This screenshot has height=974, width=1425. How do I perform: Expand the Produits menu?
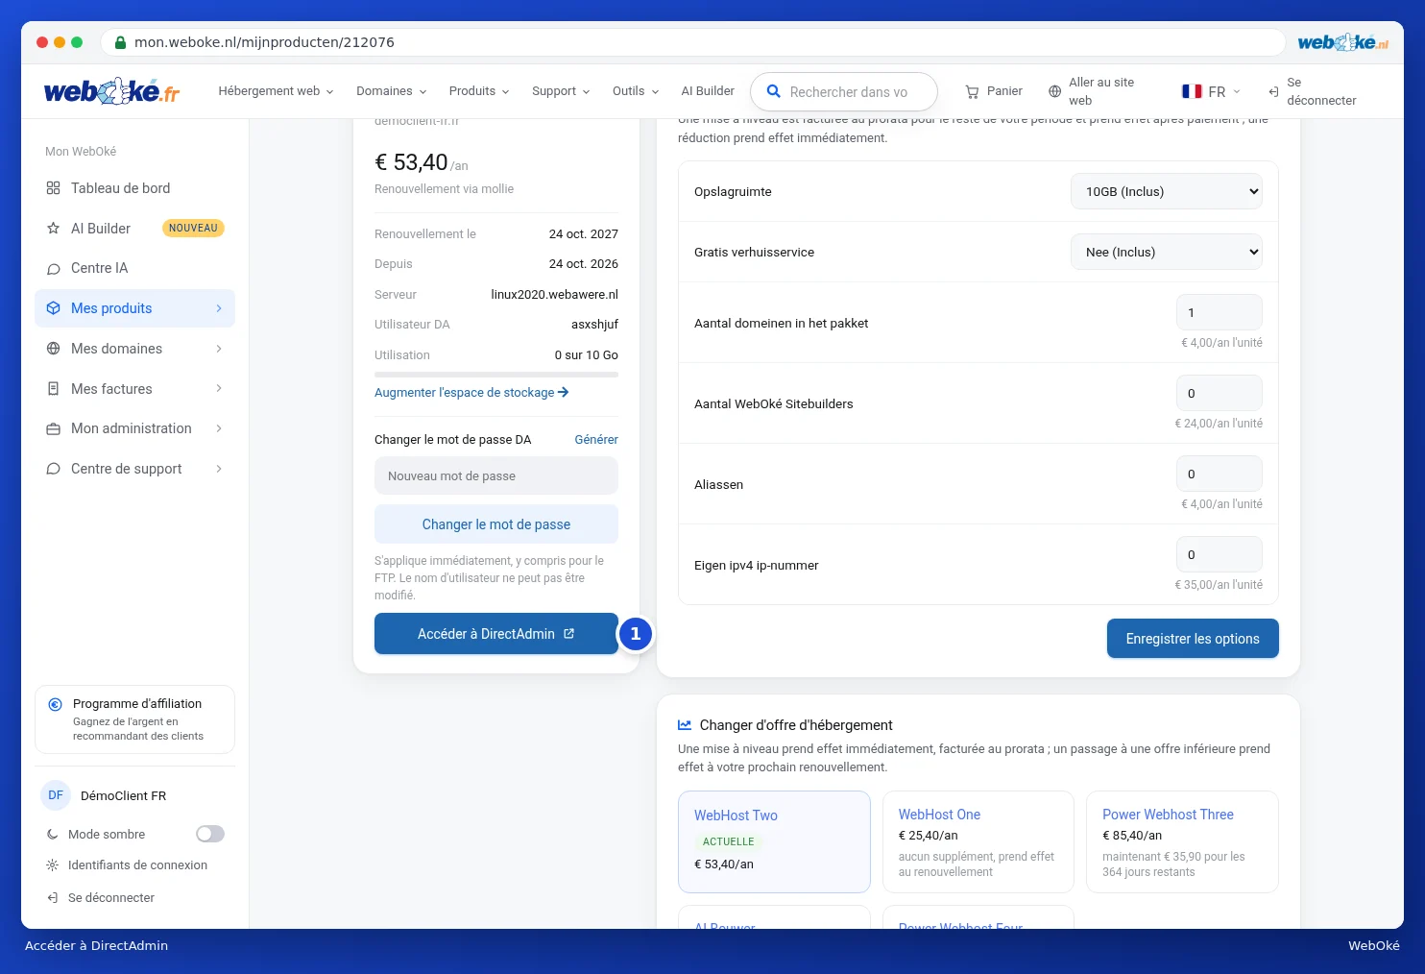[479, 91]
